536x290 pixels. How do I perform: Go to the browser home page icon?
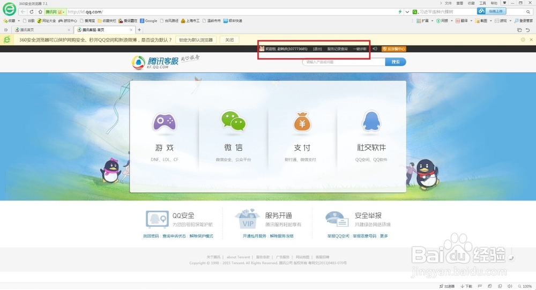[40, 12]
